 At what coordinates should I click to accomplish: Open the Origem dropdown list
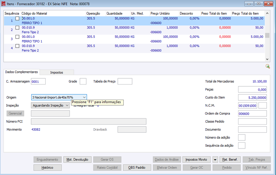84,97
